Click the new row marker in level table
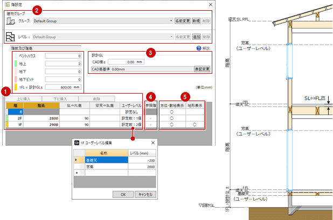 pos(76,174)
